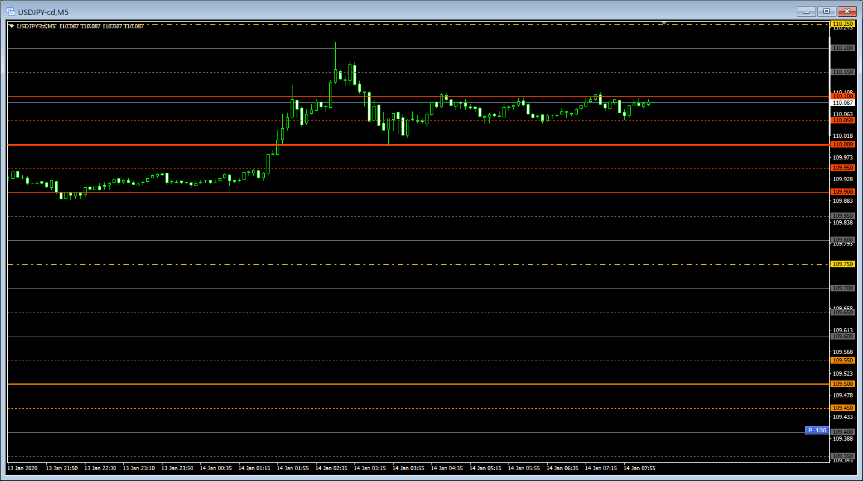Click the 13 Jan 2020 date label
The width and height of the screenshot is (863, 481).
pos(22,468)
